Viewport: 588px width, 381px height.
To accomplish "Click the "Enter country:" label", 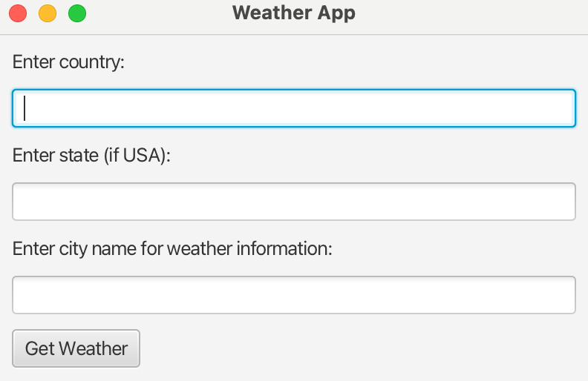I will point(68,62).
